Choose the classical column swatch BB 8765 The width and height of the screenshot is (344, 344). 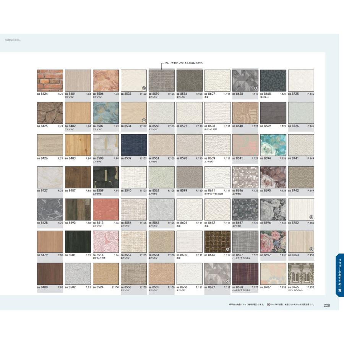tap(301, 274)
